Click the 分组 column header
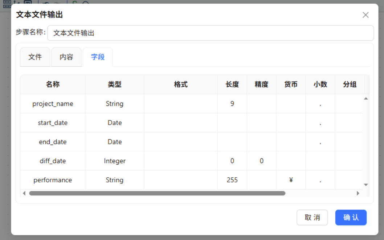Viewport: 384px width, 240px height. pyautogui.click(x=350, y=84)
